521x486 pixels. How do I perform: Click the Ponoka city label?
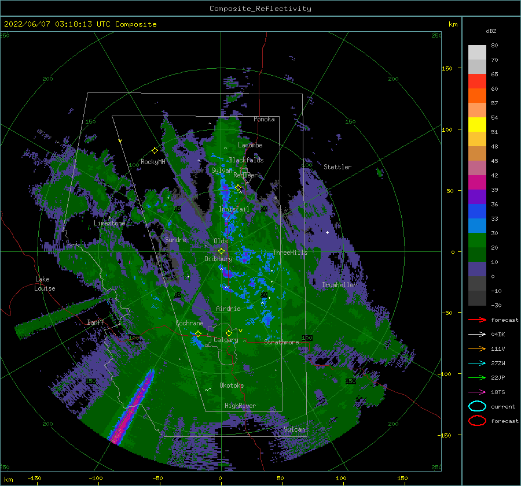click(x=264, y=119)
